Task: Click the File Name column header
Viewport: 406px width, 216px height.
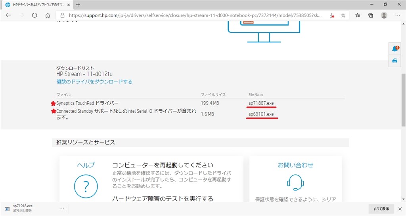Action: (256, 95)
